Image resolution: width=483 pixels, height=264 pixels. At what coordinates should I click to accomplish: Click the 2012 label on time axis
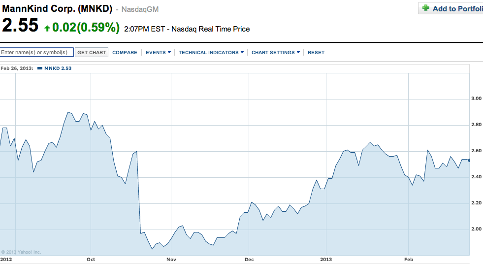pyautogui.click(x=6, y=260)
